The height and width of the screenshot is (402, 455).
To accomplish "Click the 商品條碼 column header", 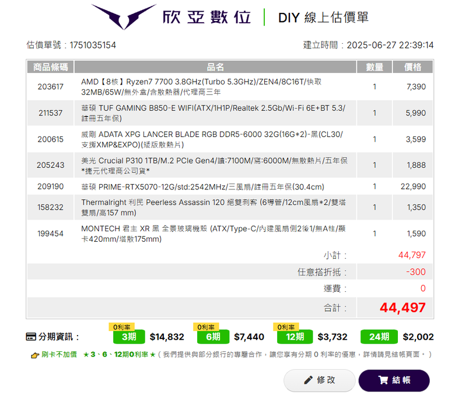I will tap(51, 67).
